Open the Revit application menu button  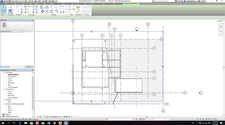tap(2, 2)
